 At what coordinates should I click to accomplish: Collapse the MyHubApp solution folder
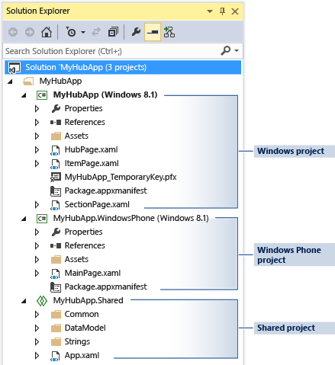click(x=10, y=82)
